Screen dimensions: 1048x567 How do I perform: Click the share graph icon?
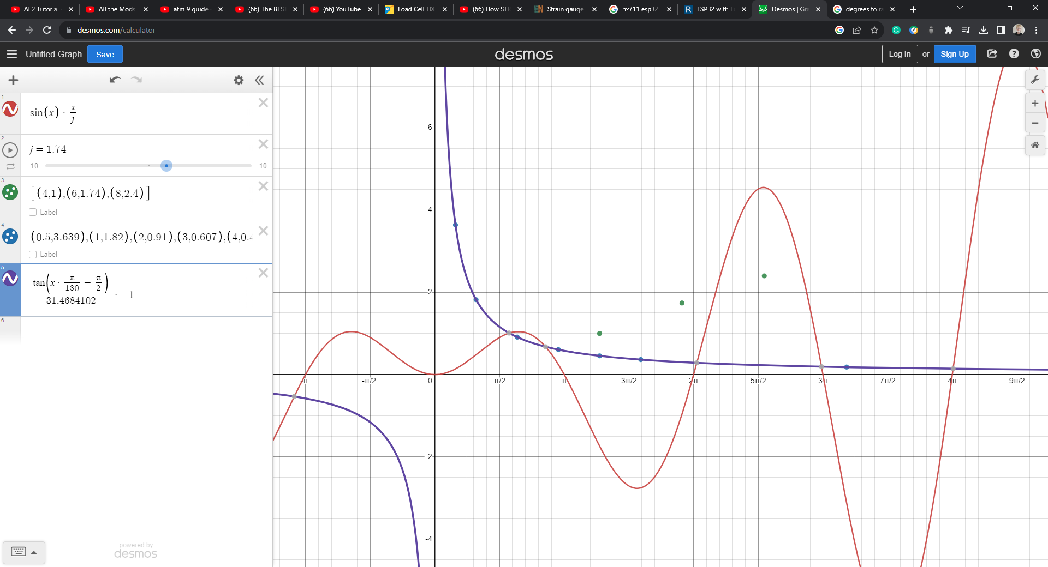point(992,54)
